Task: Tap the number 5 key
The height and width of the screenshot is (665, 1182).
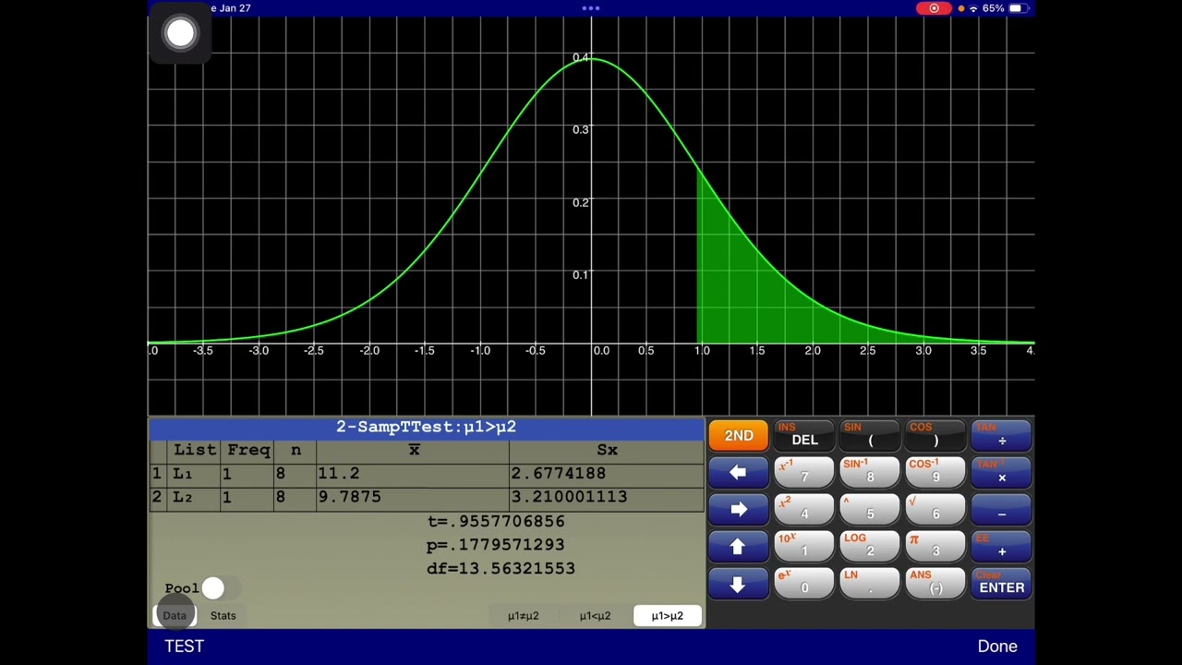Action: click(870, 510)
